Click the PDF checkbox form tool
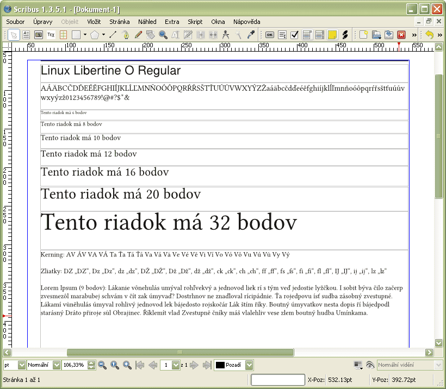The width and height of the screenshot is (446, 389). pos(294,35)
